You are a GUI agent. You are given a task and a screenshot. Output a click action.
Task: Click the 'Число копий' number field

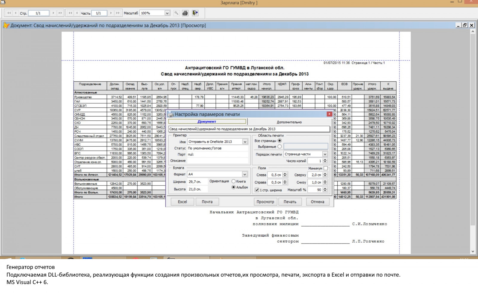pos(315,161)
